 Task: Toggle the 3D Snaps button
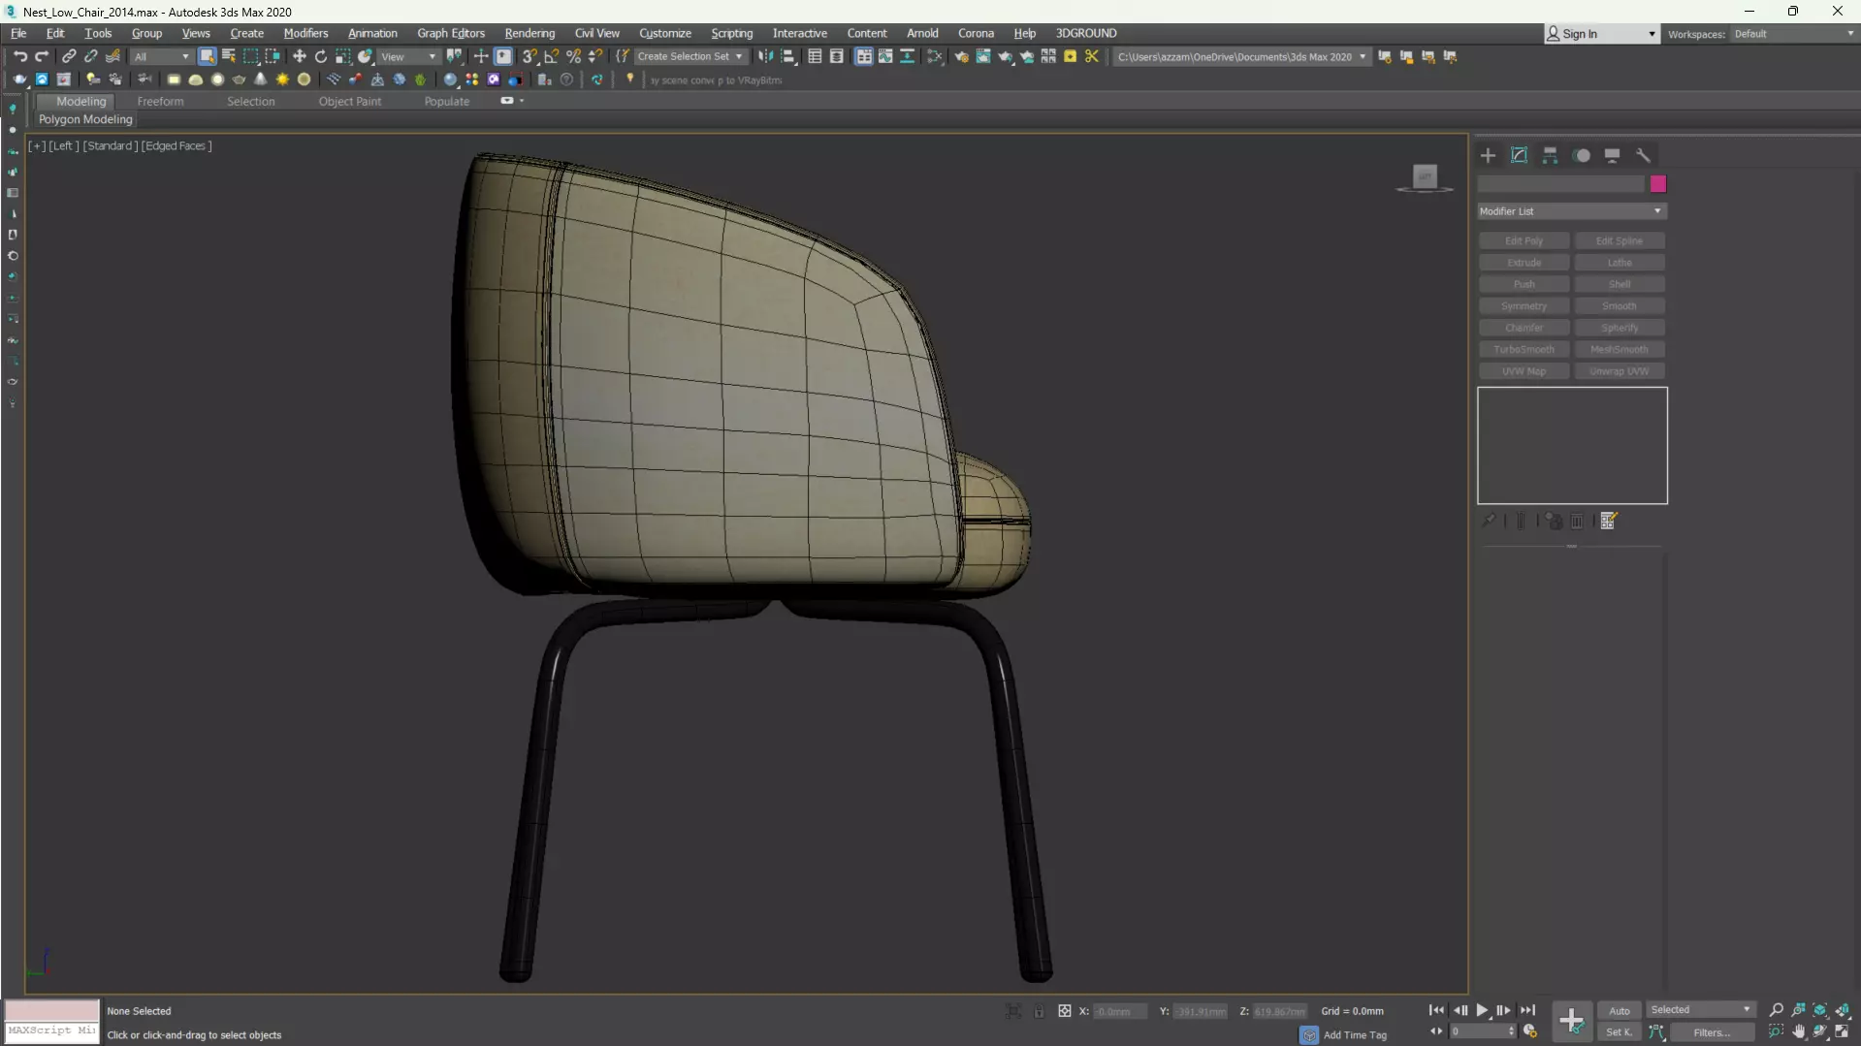(529, 56)
